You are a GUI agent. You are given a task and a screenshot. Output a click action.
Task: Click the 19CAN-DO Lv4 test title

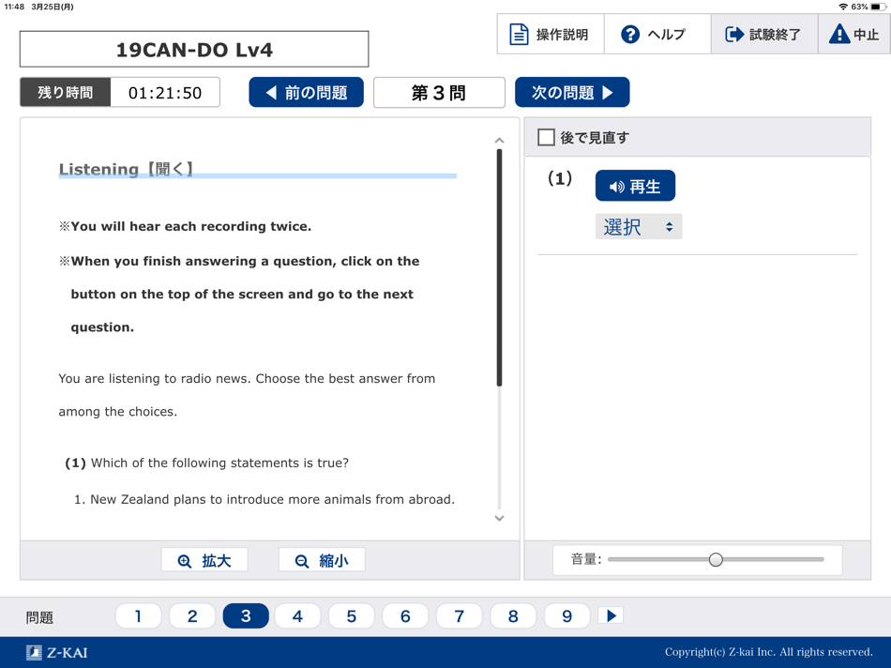(194, 50)
